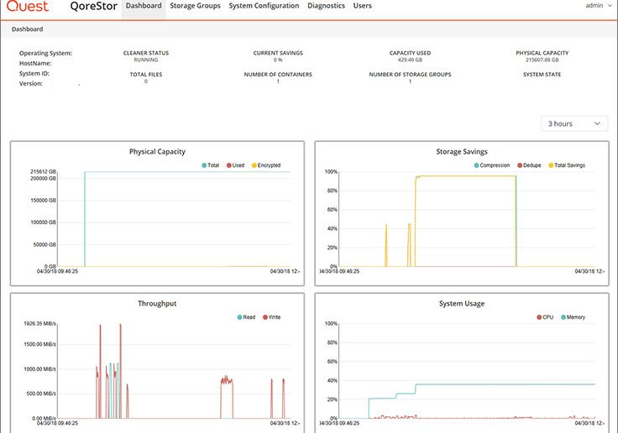Open the 3 hours time range dropdown
Screen dimensions: 618x433
coord(574,123)
